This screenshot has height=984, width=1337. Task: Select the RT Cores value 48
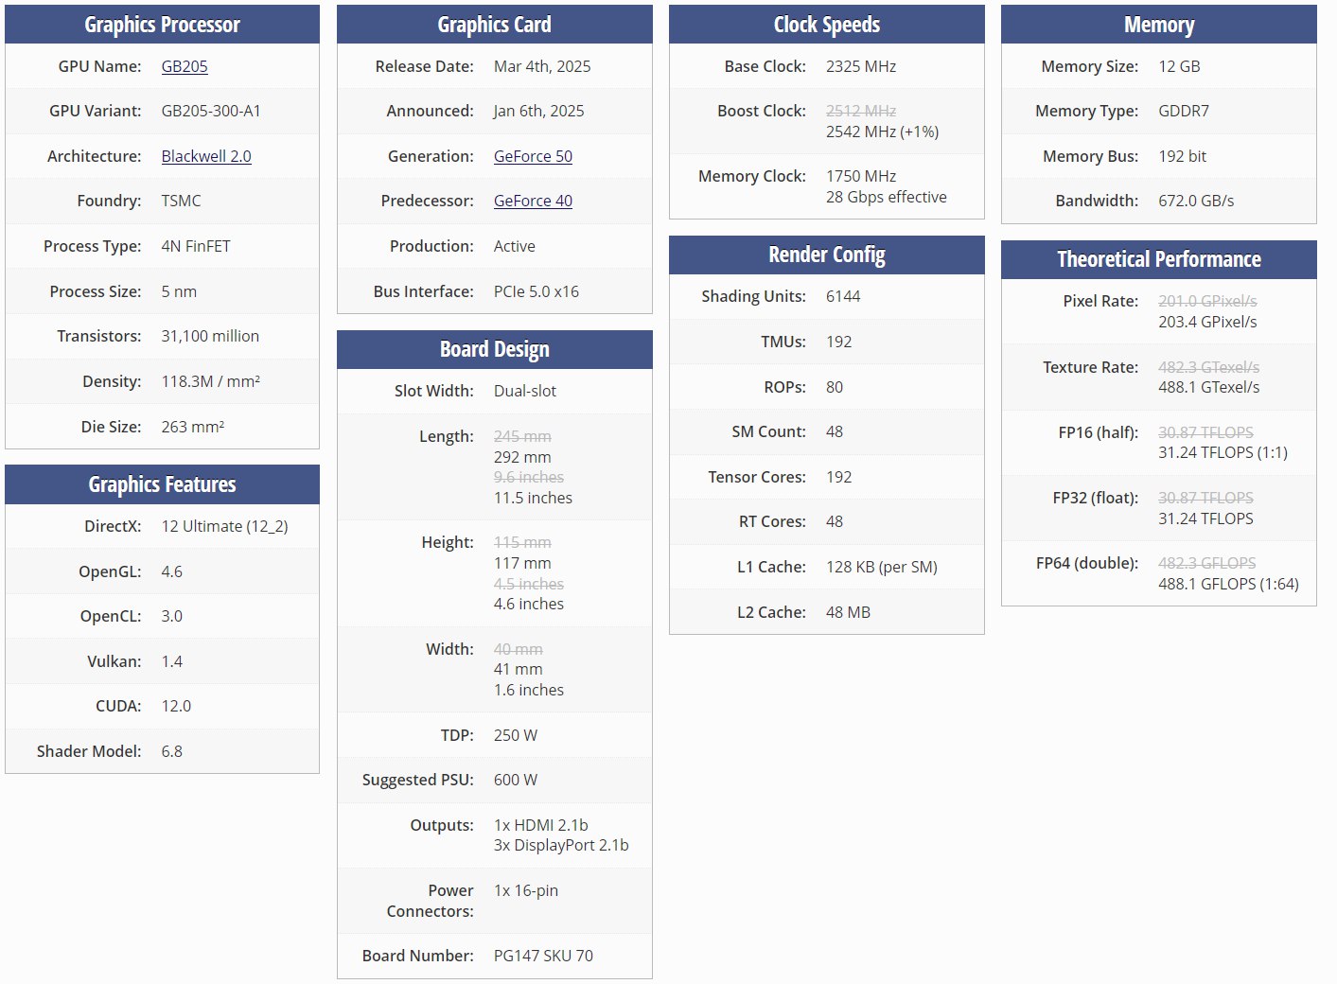[x=835, y=521]
